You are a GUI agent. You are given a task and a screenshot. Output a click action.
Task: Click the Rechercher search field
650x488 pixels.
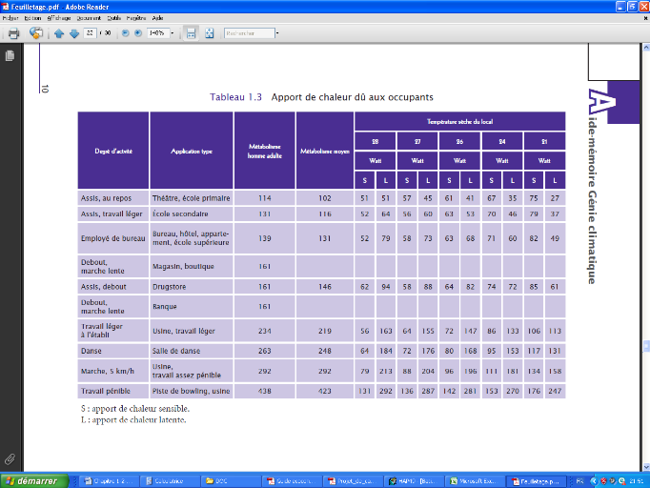(x=249, y=33)
